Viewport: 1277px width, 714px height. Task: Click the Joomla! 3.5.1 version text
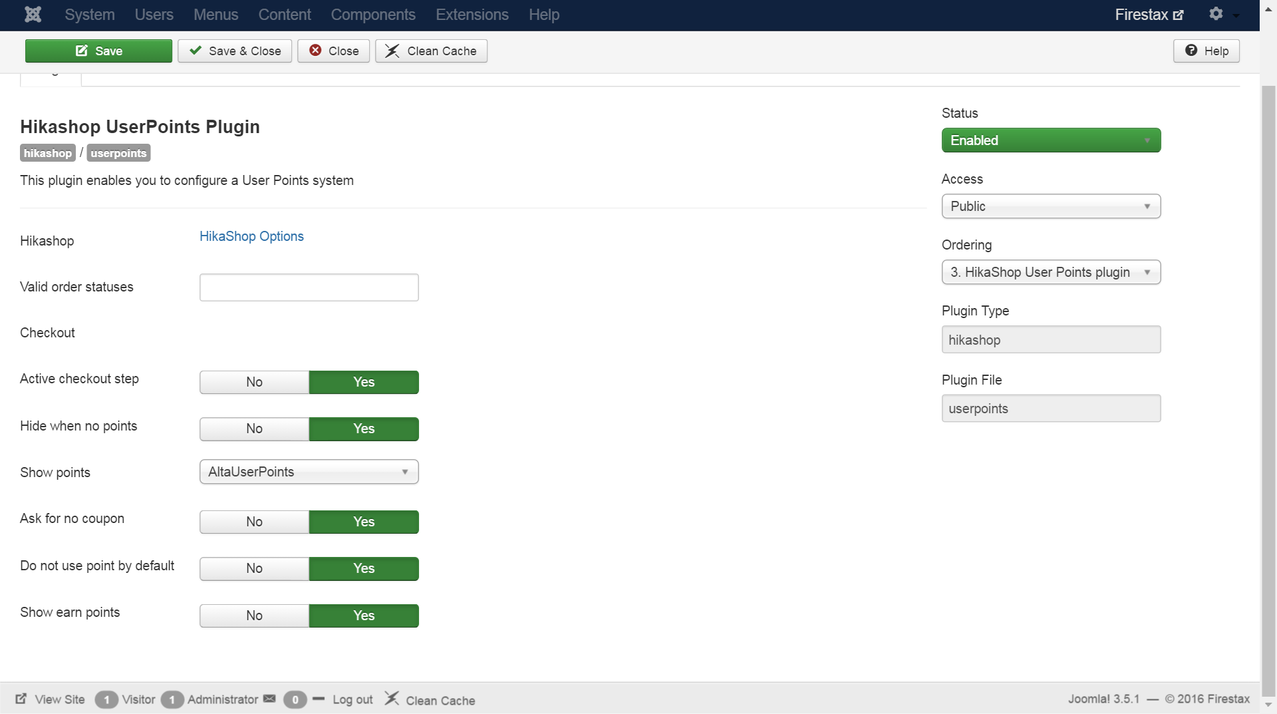1103,699
